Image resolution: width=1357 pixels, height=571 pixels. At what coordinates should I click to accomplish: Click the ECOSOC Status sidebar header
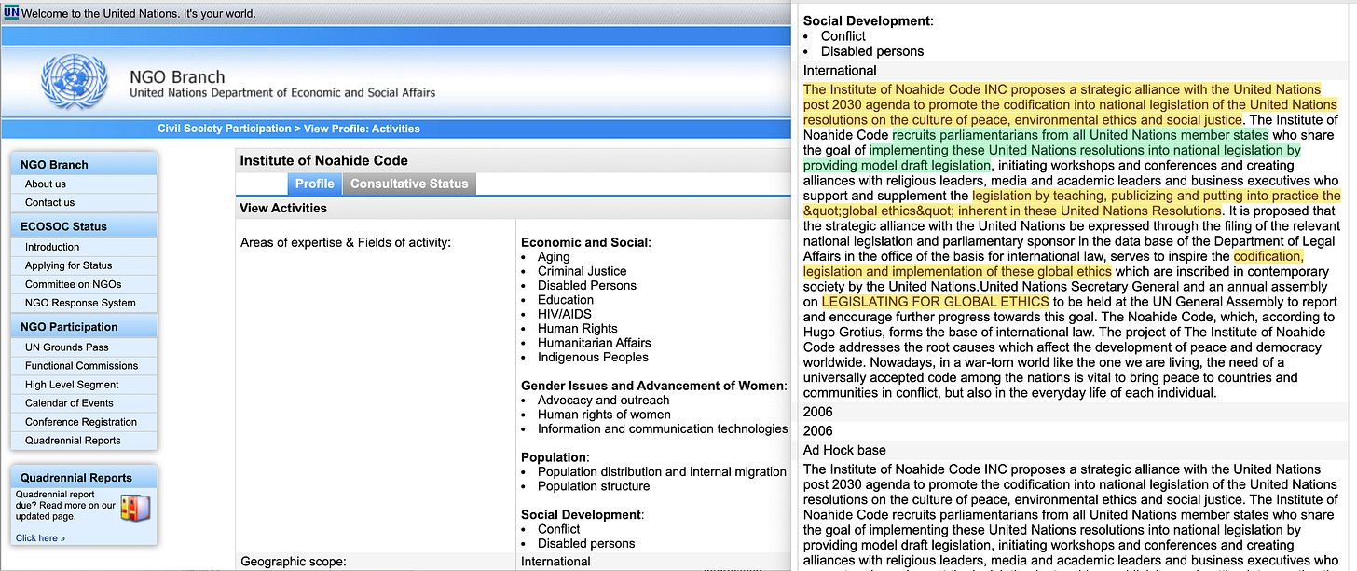pyautogui.click(x=63, y=226)
